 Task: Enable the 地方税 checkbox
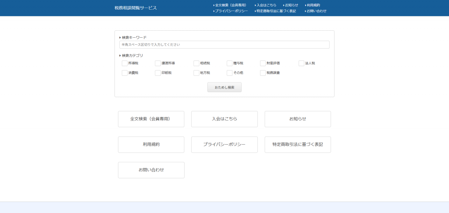196,73
